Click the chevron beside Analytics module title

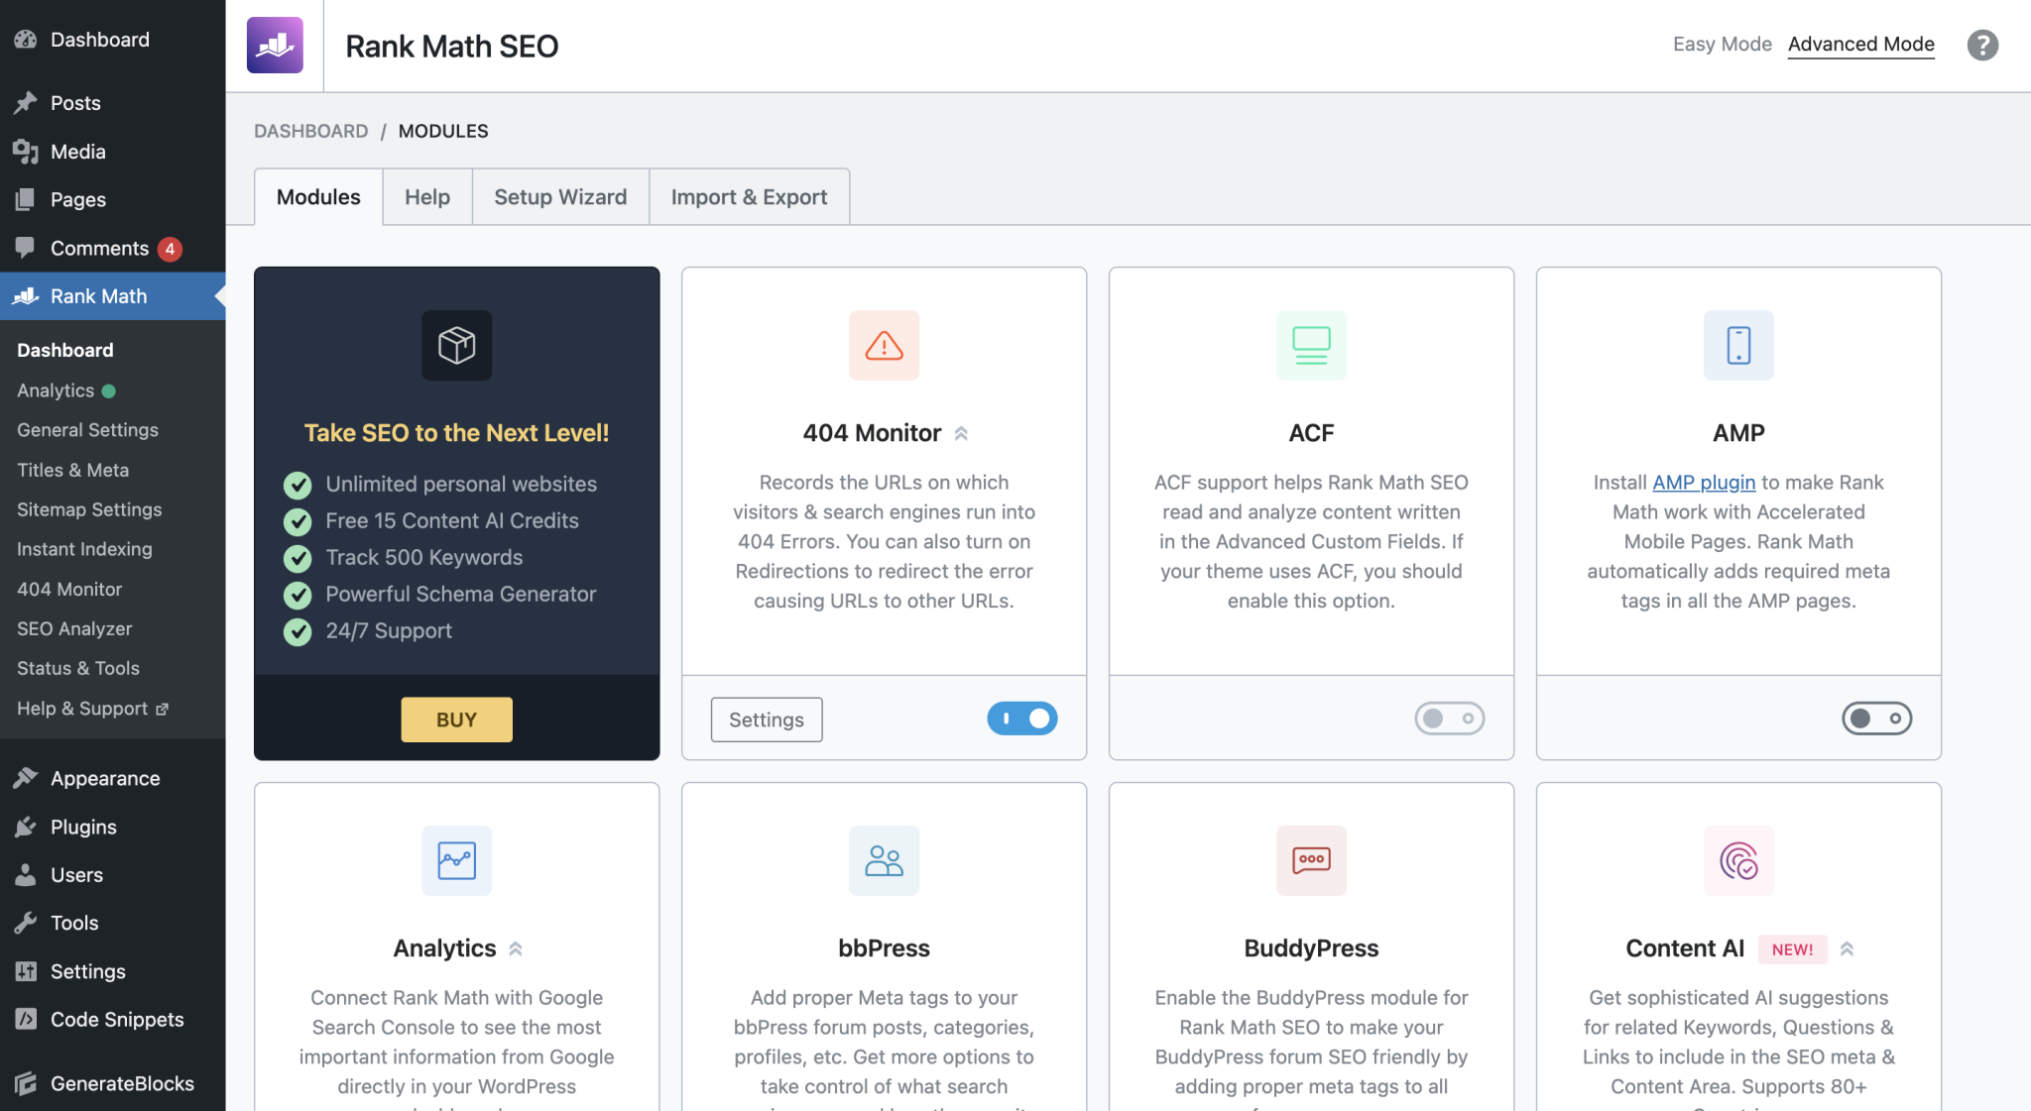[516, 948]
